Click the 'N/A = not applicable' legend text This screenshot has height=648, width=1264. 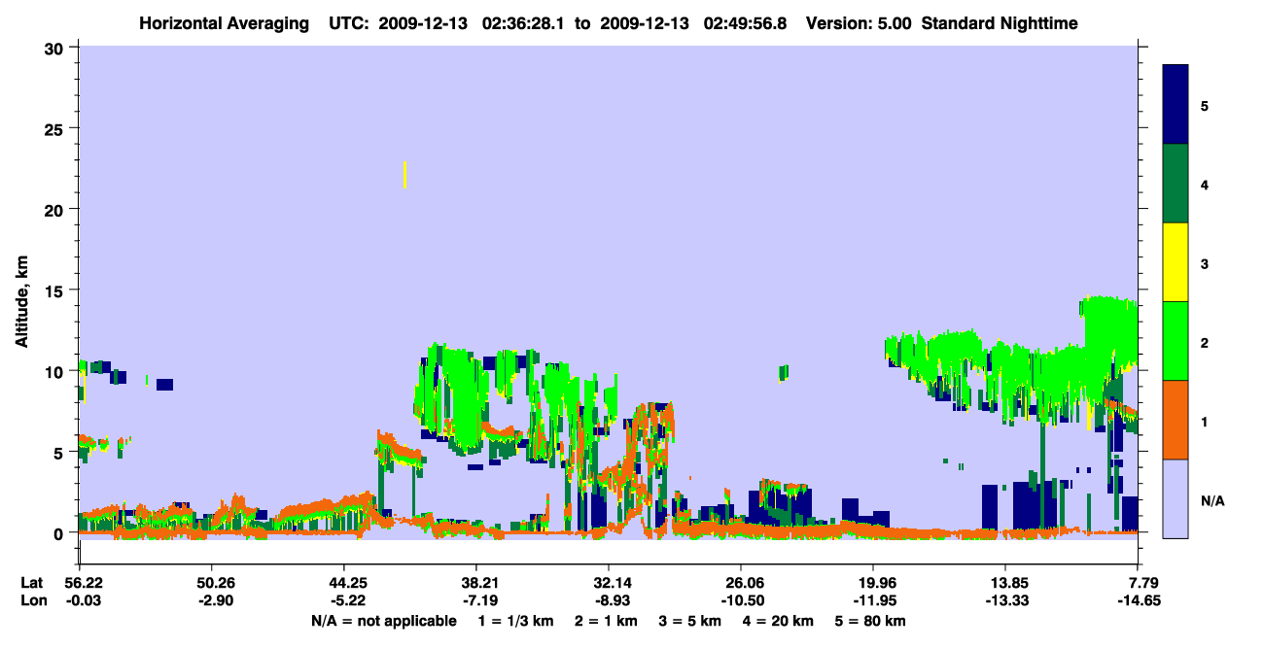pos(383,621)
